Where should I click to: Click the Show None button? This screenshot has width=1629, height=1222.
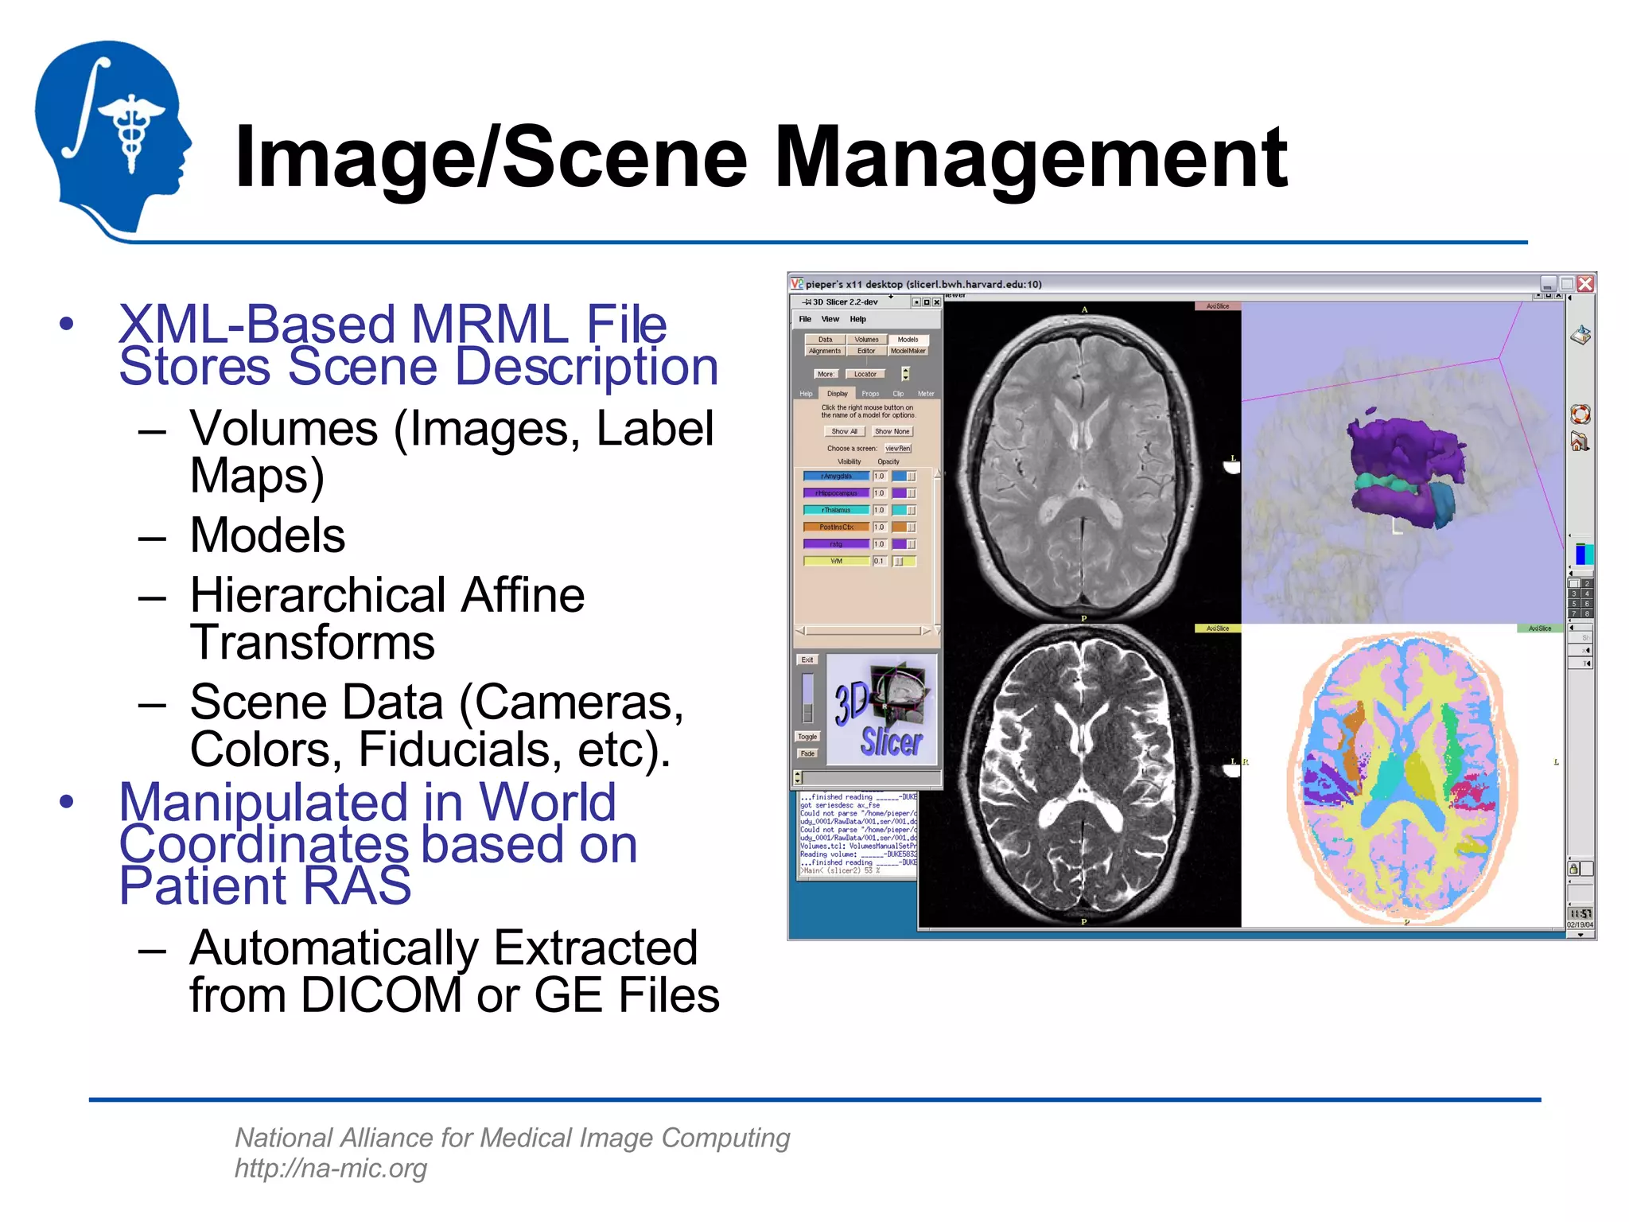(892, 431)
